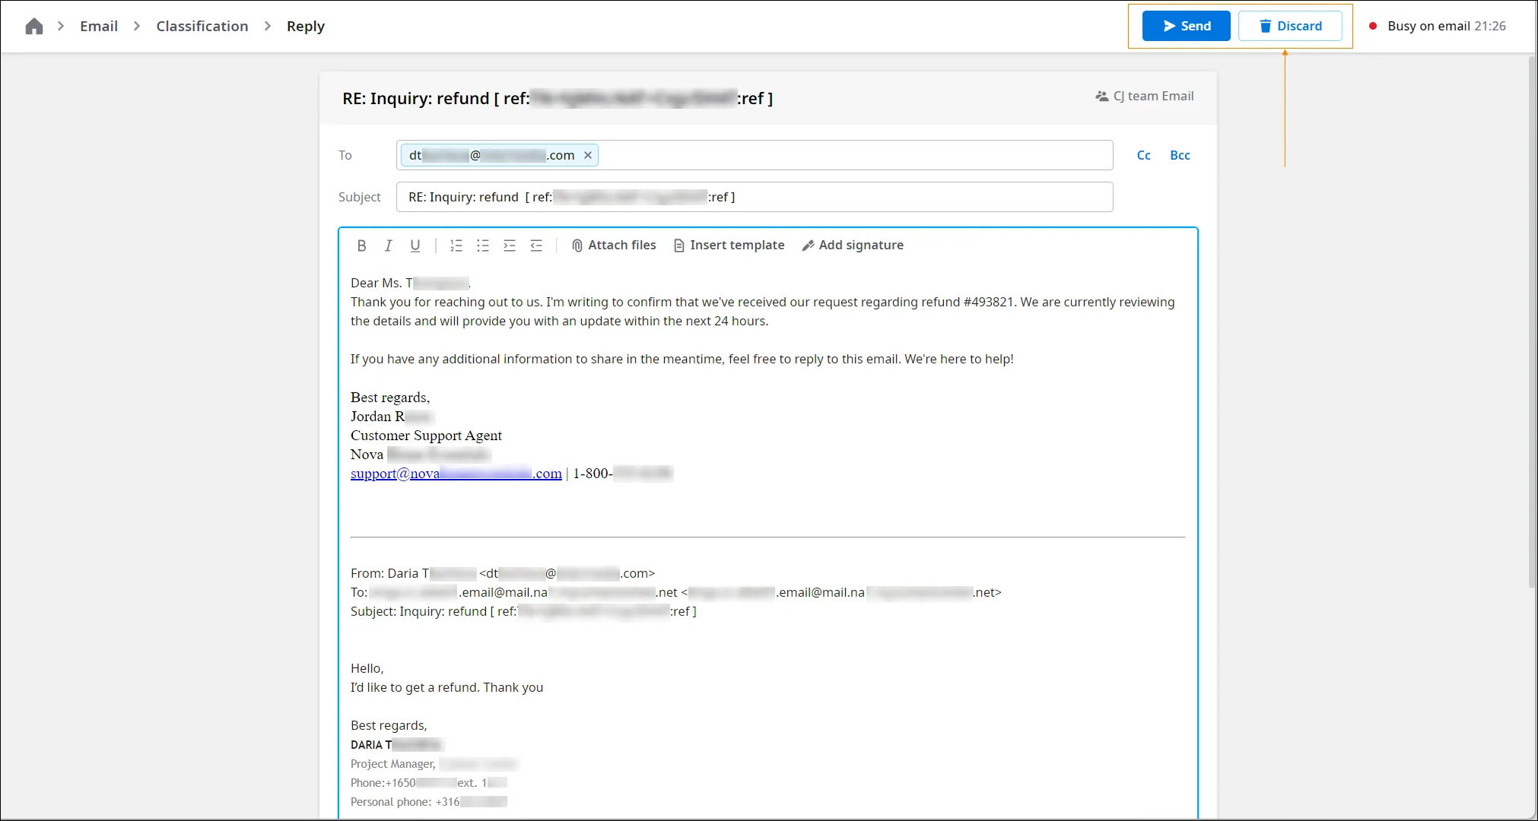Click the vertical page scrollbar
This screenshot has height=821, width=1538.
pos(1531,321)
